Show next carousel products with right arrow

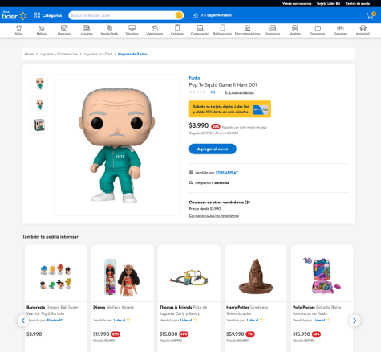[355, 321]
